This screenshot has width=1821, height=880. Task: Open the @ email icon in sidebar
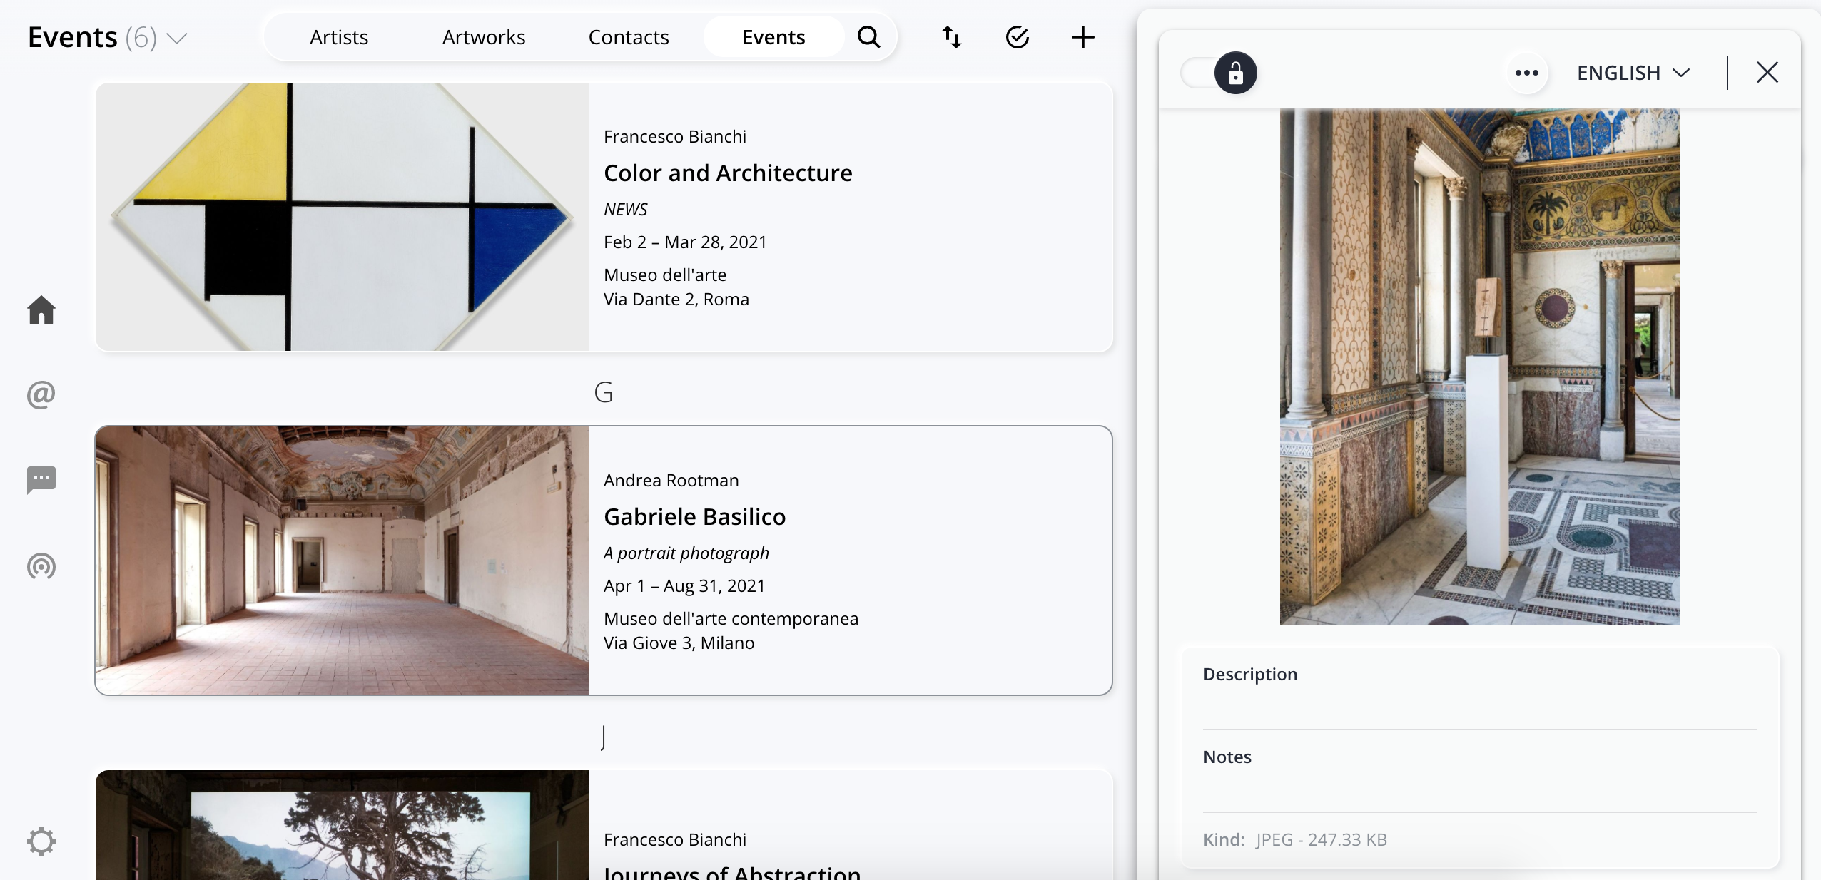[x=41, y=394]
